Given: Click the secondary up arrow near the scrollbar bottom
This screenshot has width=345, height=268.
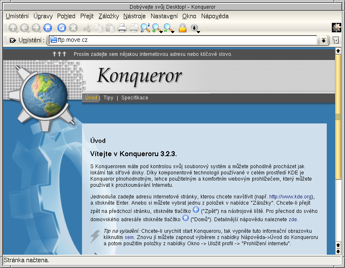Looking at the screenshot, I should click(338, 245).
